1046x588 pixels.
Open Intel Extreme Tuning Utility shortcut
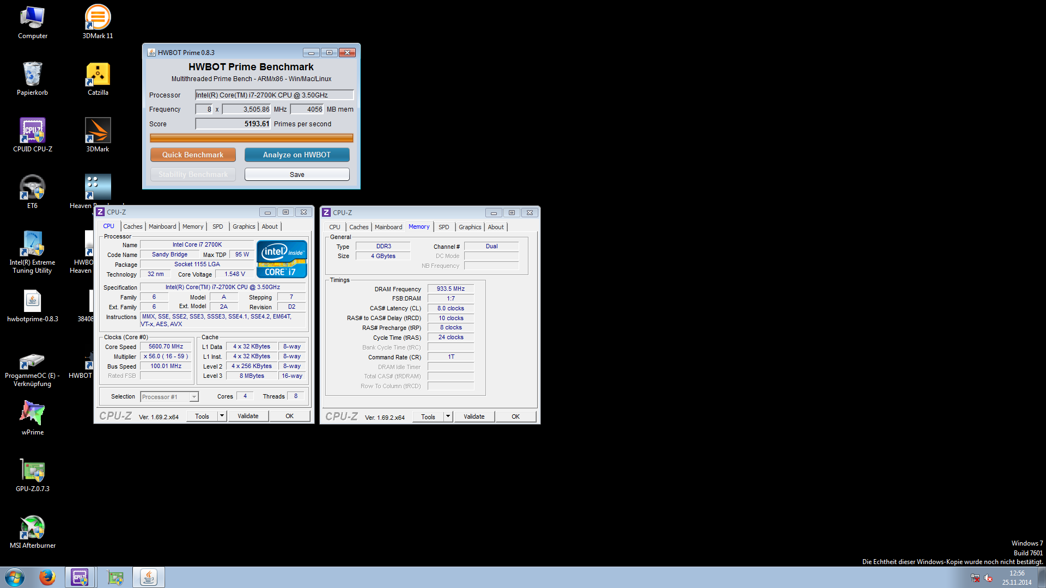(x=33, y=253)
